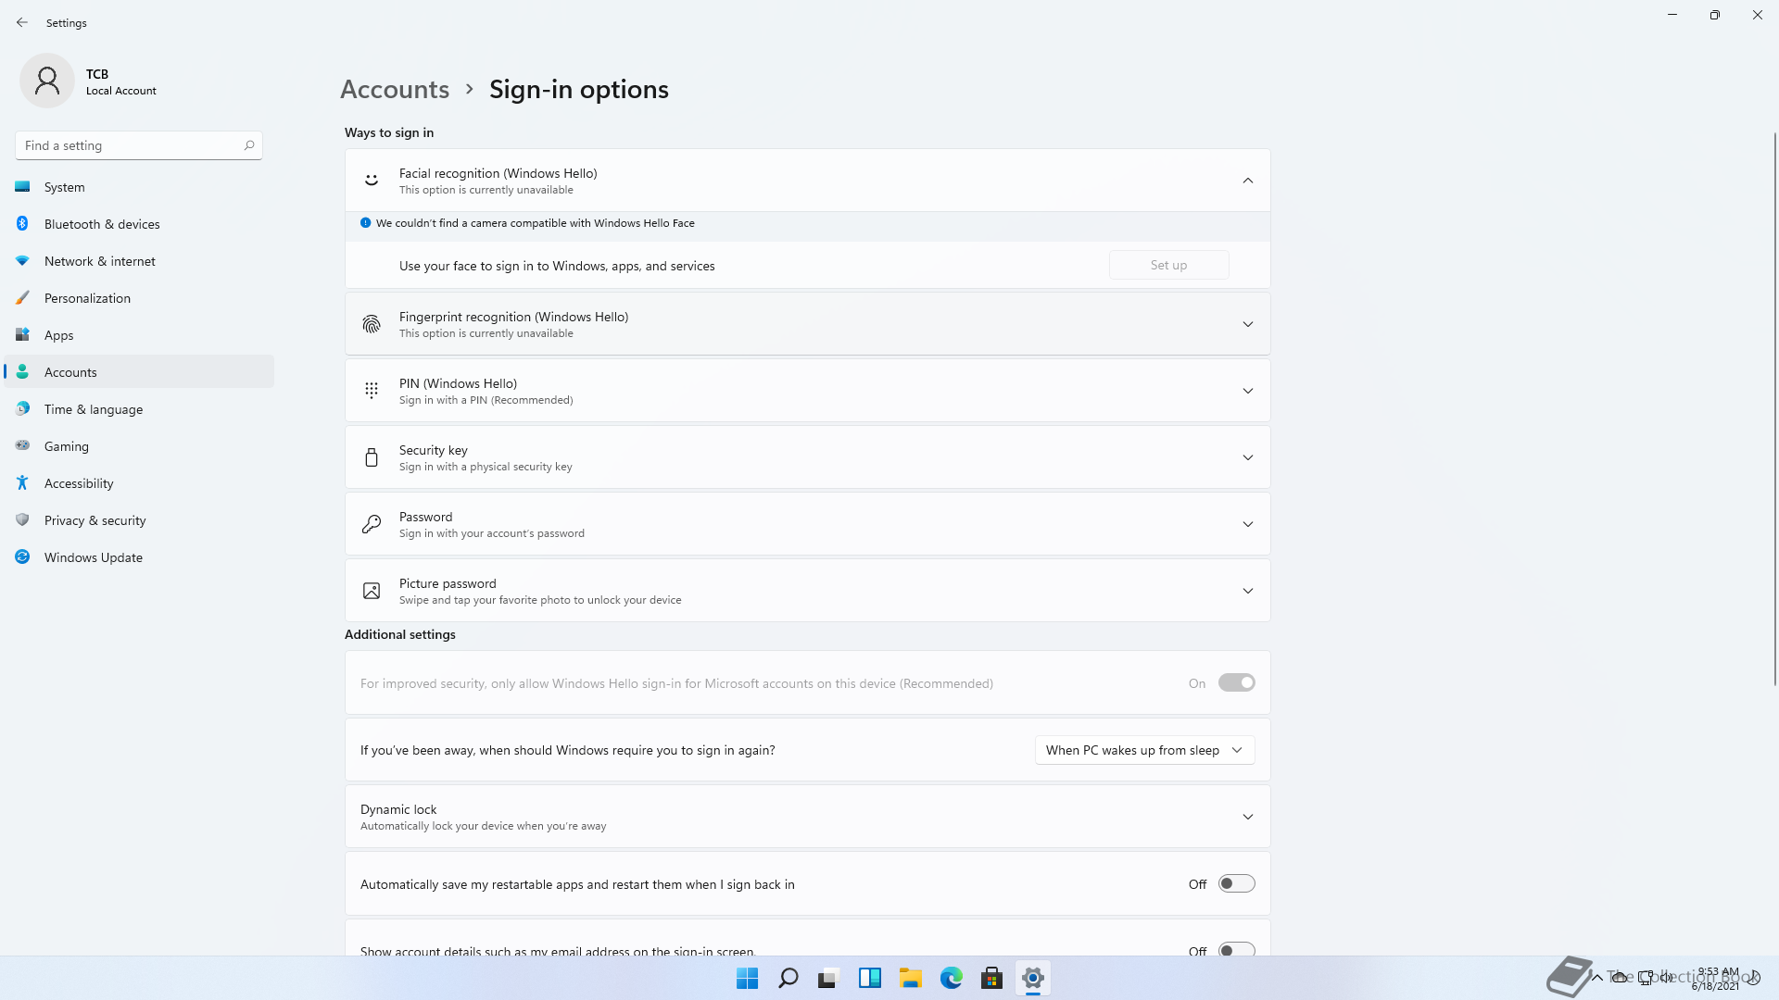Click the Settings gear on the taskbar

point(1033,978)
